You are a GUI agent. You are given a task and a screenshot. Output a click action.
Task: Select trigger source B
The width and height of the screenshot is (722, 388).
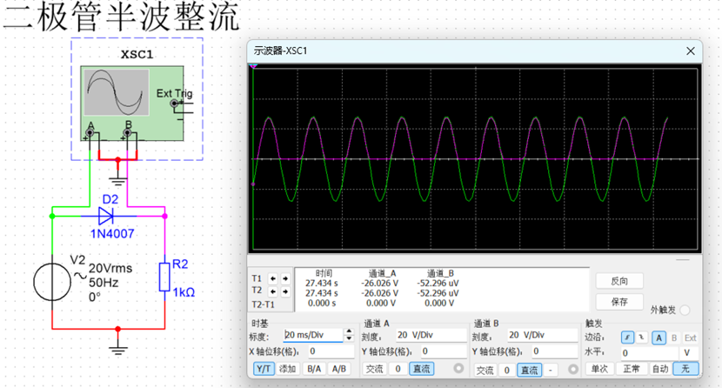click(674, 338)
